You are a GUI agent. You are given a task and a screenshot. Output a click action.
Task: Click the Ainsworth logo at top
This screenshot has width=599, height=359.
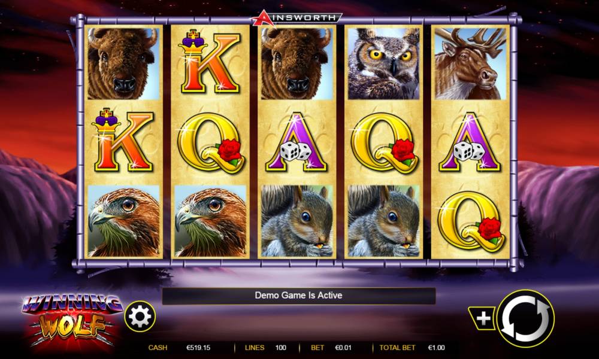pos(297,19)
